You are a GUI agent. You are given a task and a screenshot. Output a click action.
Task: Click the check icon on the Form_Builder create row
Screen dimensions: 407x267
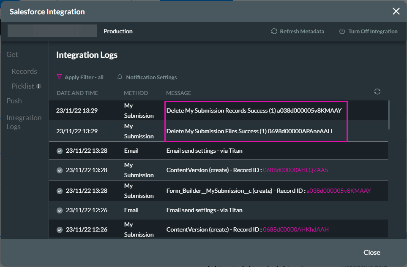coord(60,191)
